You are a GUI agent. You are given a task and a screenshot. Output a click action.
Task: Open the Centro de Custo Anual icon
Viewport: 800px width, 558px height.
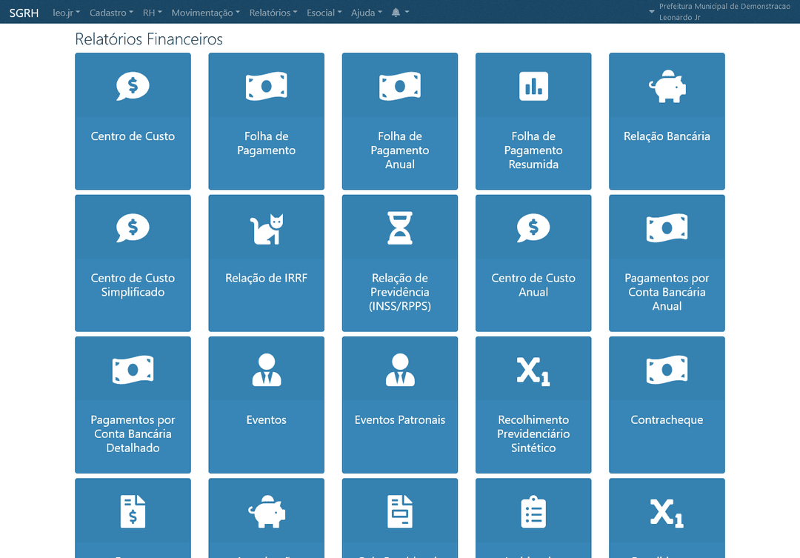533,227
